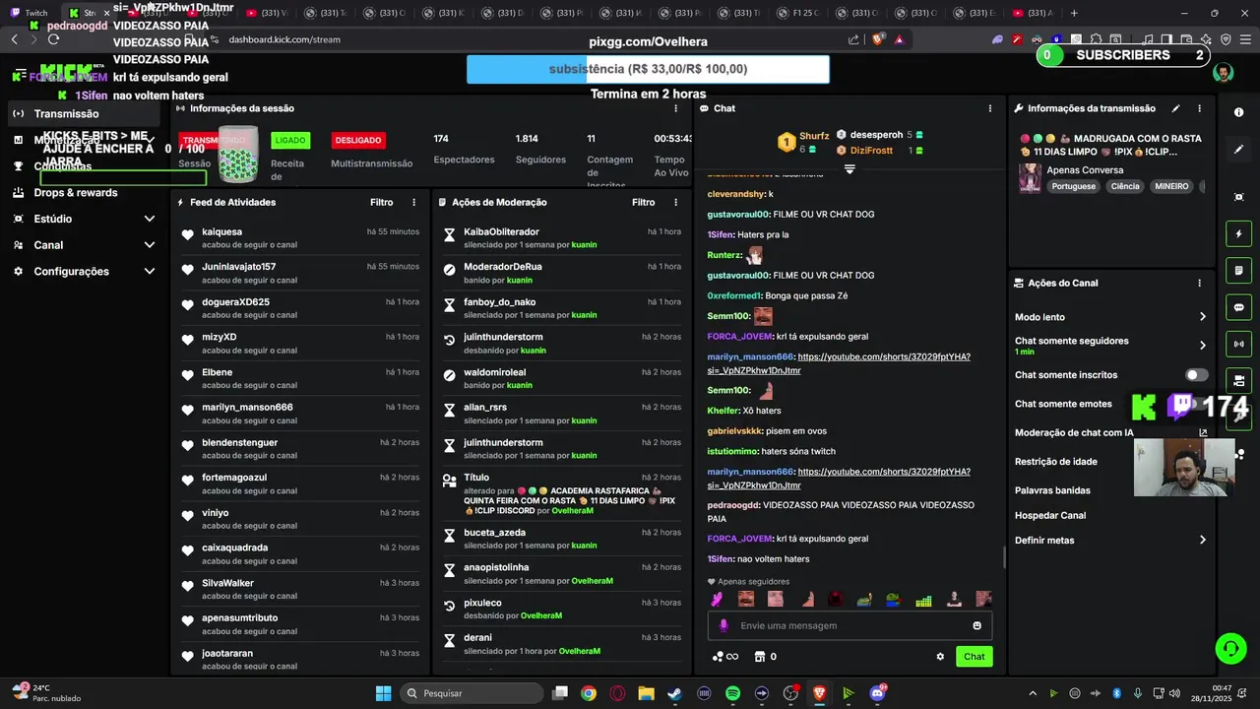Toggle Chat somente inscritos switch

pos(1197,375)
